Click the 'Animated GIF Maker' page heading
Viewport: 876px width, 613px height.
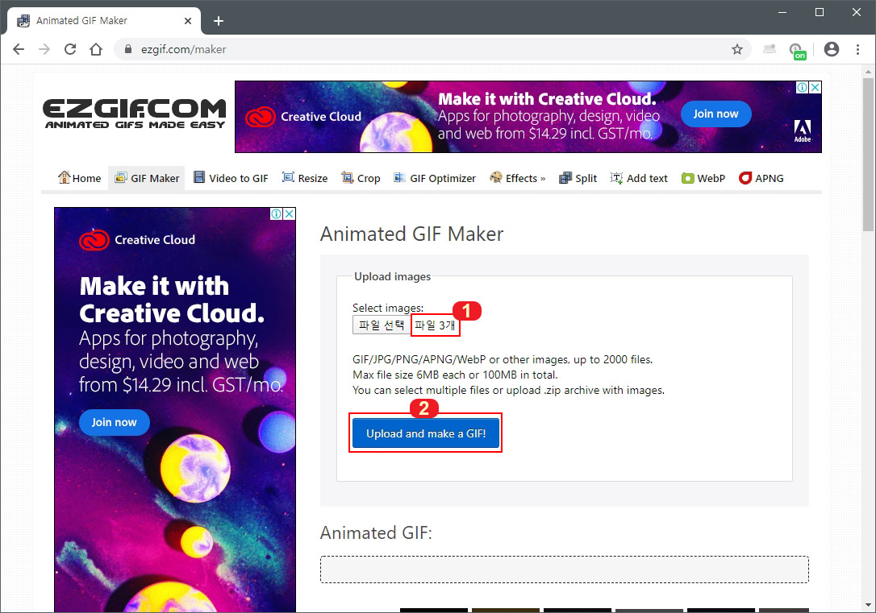point(411,234)
